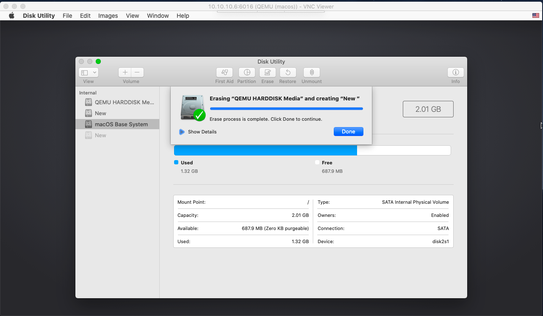The width and height of the screenshot is (543, 316).
Task: Open the Edit menu
Action: tap(86, 16)
